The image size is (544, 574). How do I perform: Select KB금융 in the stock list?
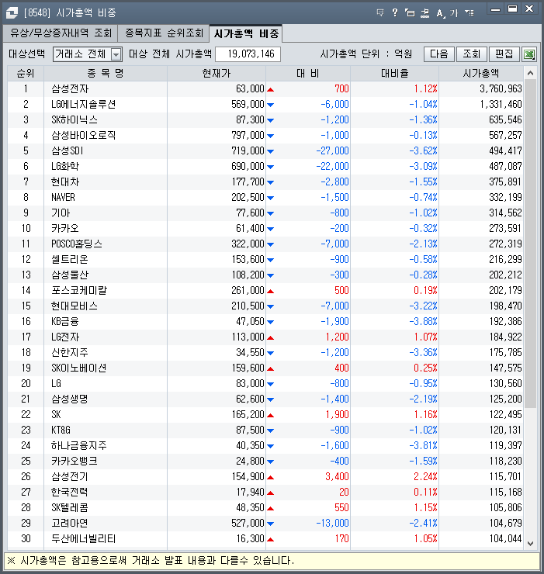pyautogui.click(x=65, y=321)
